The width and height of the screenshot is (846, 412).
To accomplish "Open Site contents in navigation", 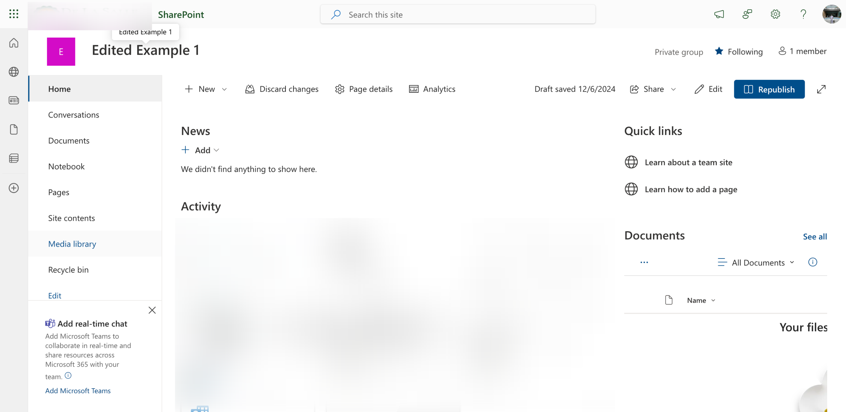I will (95, 218).
